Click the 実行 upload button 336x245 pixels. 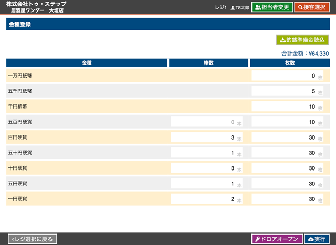coord(317,239)
